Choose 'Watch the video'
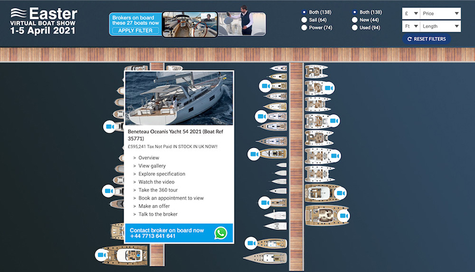This screenshot has width=475, height=272. pyautogui.click(x=156, y=182)
